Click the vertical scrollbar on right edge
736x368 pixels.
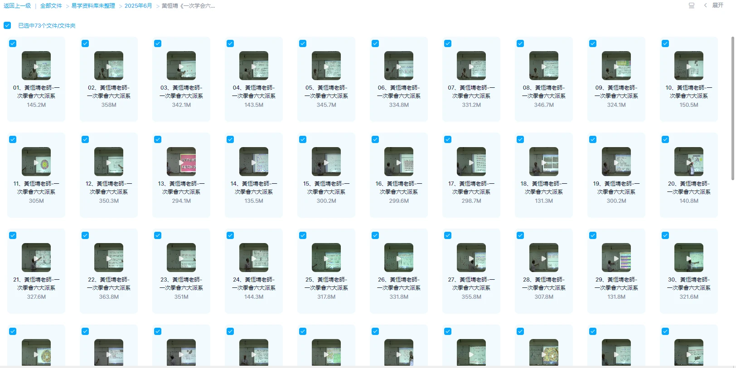pos(733,109)
